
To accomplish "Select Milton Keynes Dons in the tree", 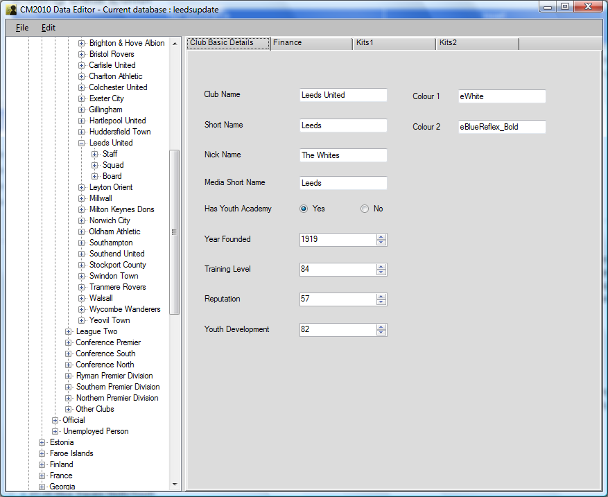I will click(122, 209).
